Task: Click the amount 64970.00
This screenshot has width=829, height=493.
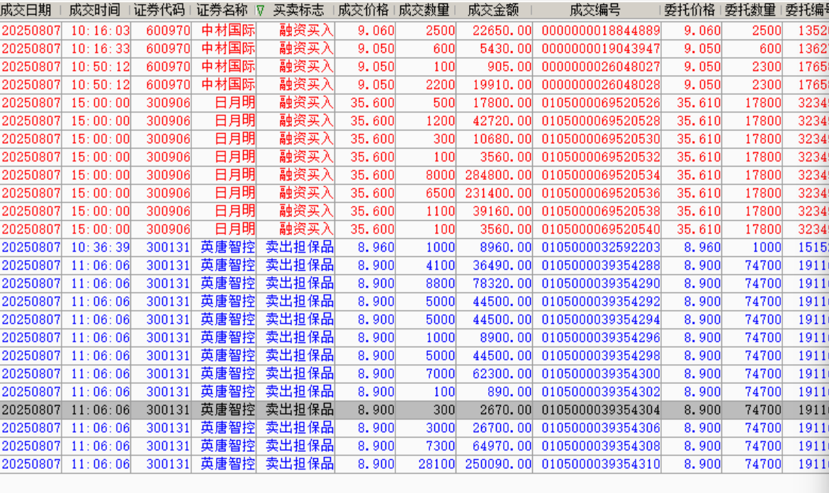Action: click(502, 446)
